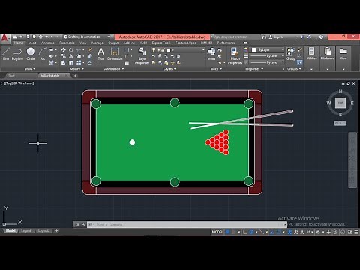Select the Move tool in Modify panel
The image size is (360, 270).
[64, 50]
